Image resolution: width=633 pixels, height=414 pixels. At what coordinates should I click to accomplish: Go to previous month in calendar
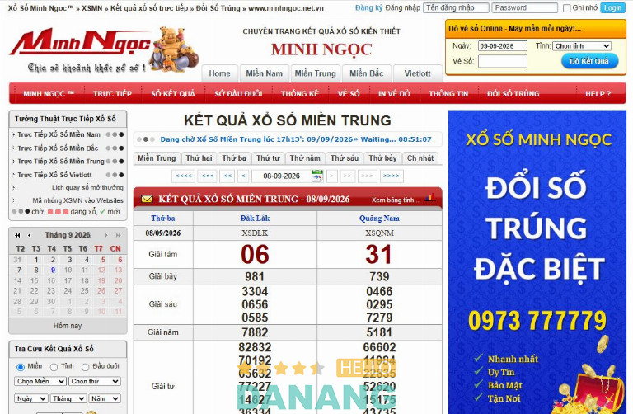pyautogui.click(x=29, y=235)
